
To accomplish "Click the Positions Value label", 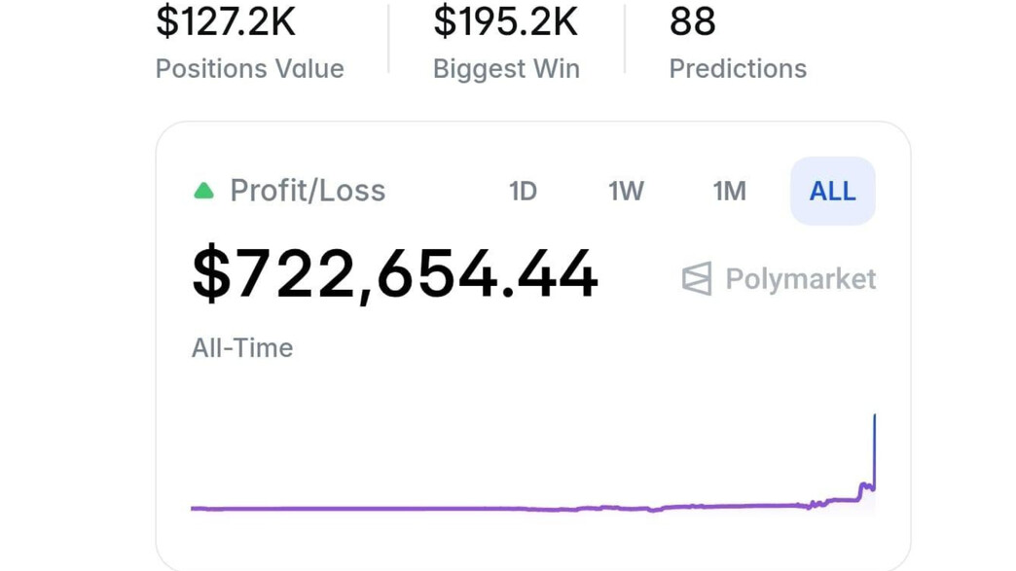I will point(249,69).
